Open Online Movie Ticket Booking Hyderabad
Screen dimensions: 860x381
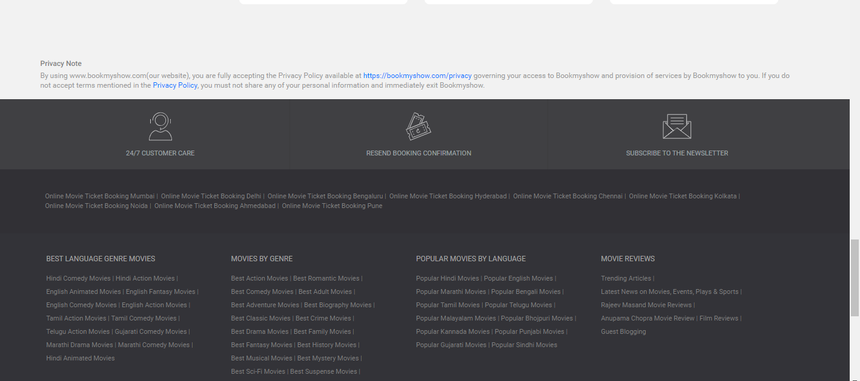click(x=448, y=196)
